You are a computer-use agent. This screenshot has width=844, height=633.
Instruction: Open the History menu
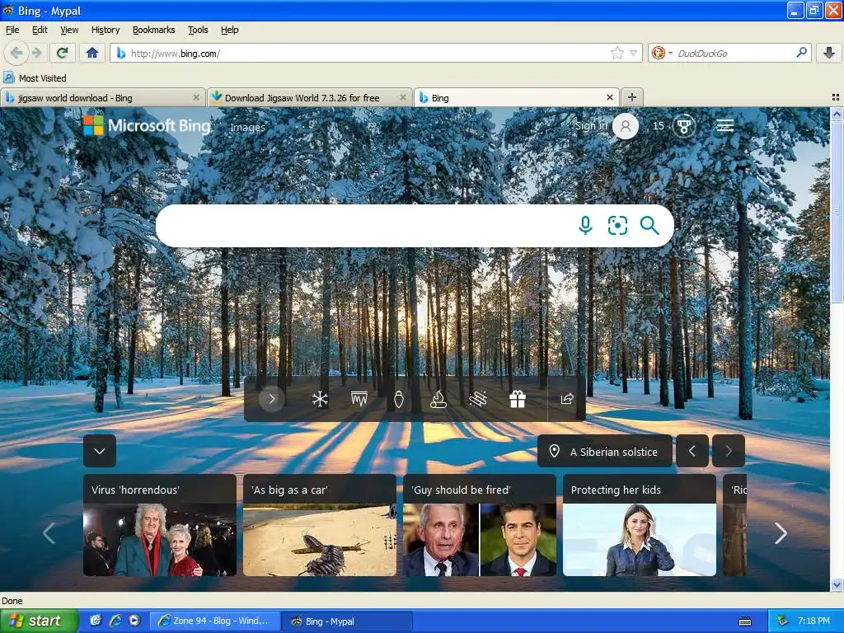[105, 30]
